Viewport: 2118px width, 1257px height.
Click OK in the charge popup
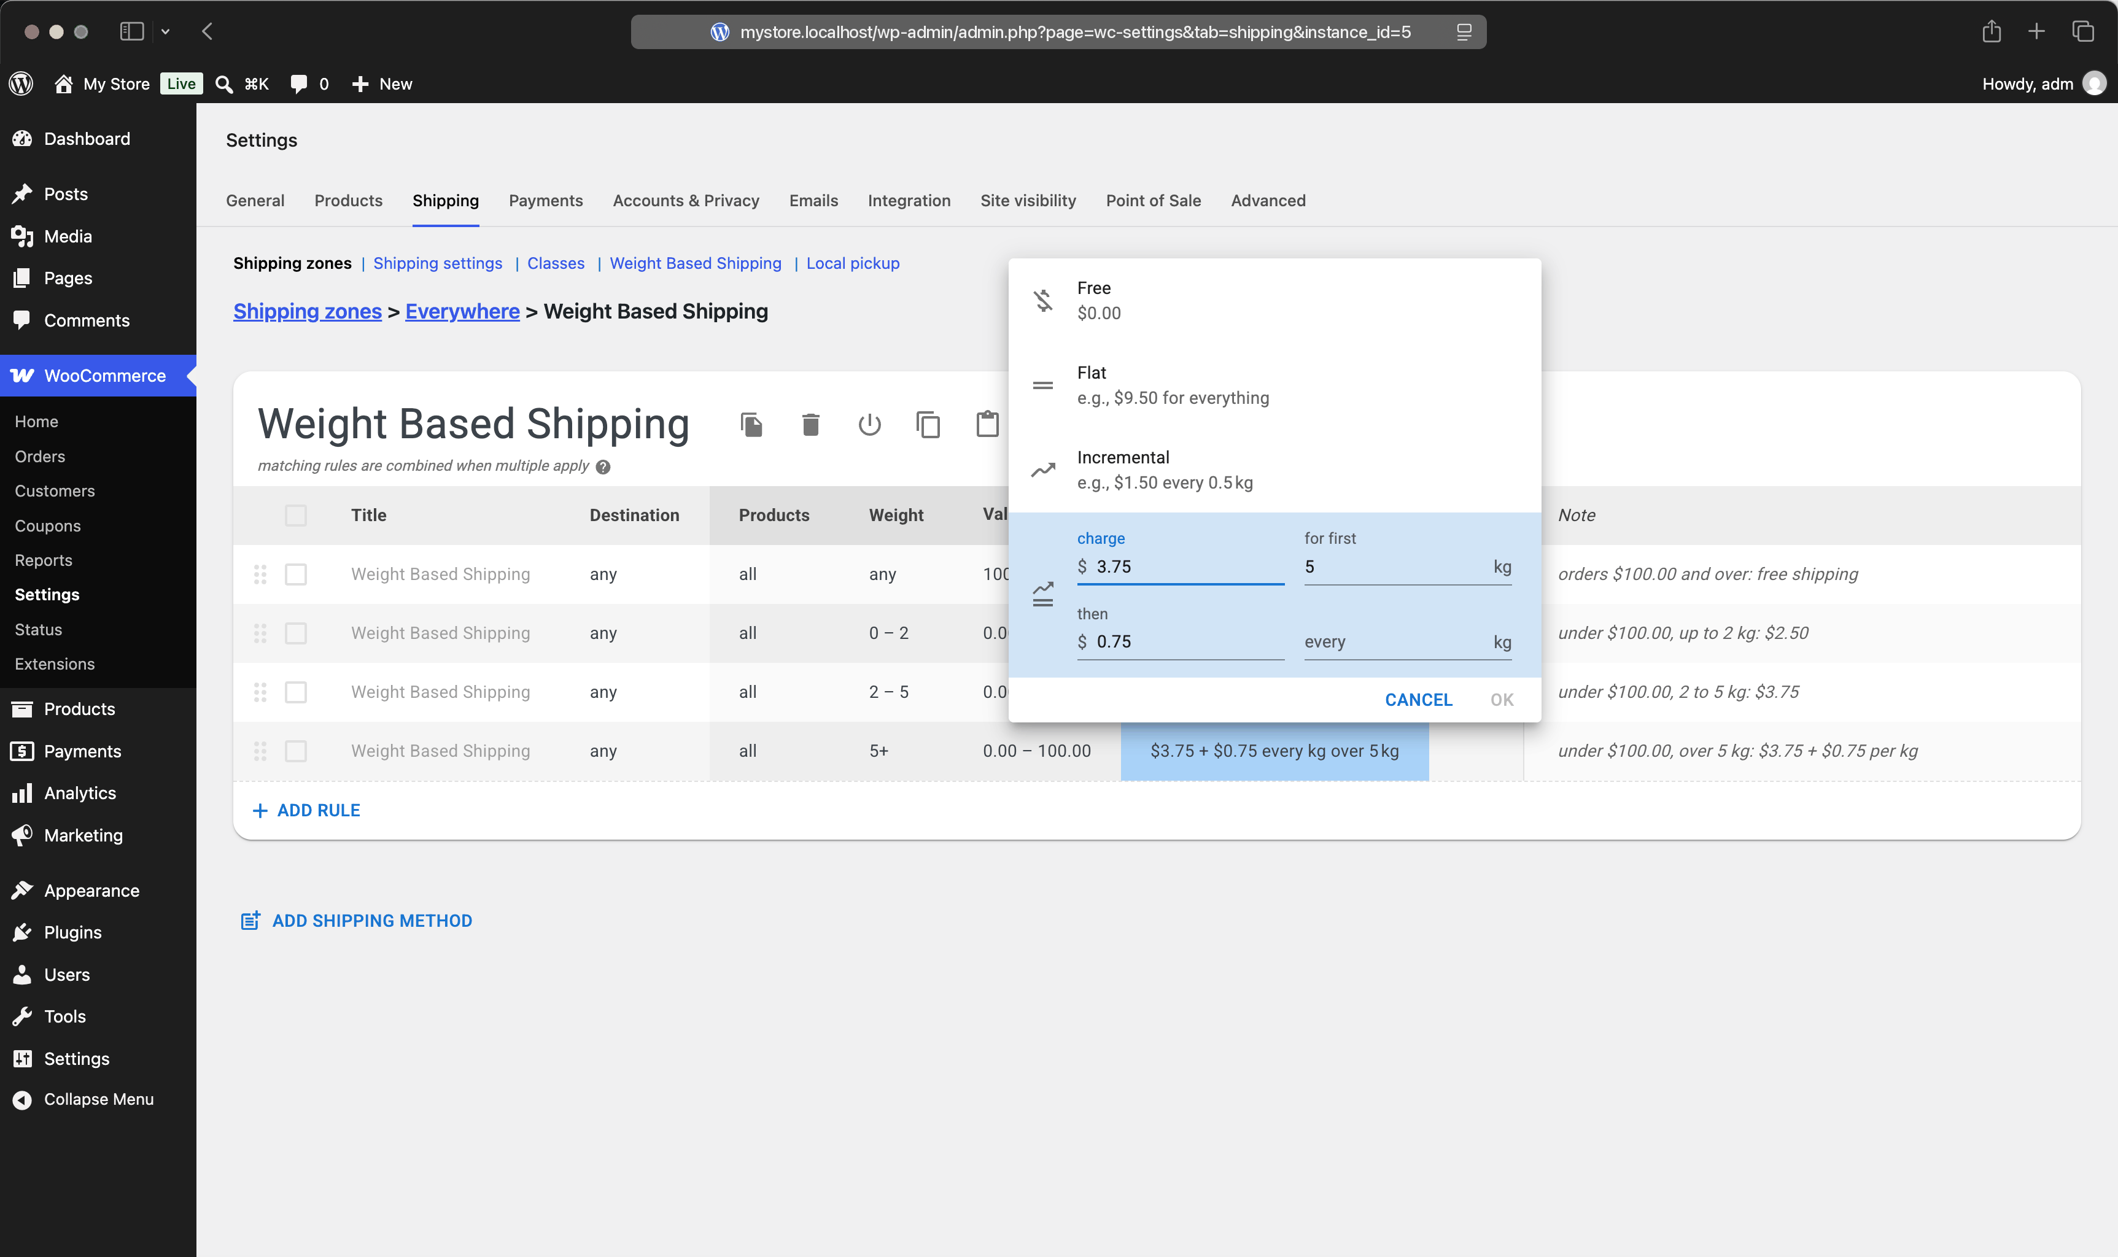click(1502, 700)
